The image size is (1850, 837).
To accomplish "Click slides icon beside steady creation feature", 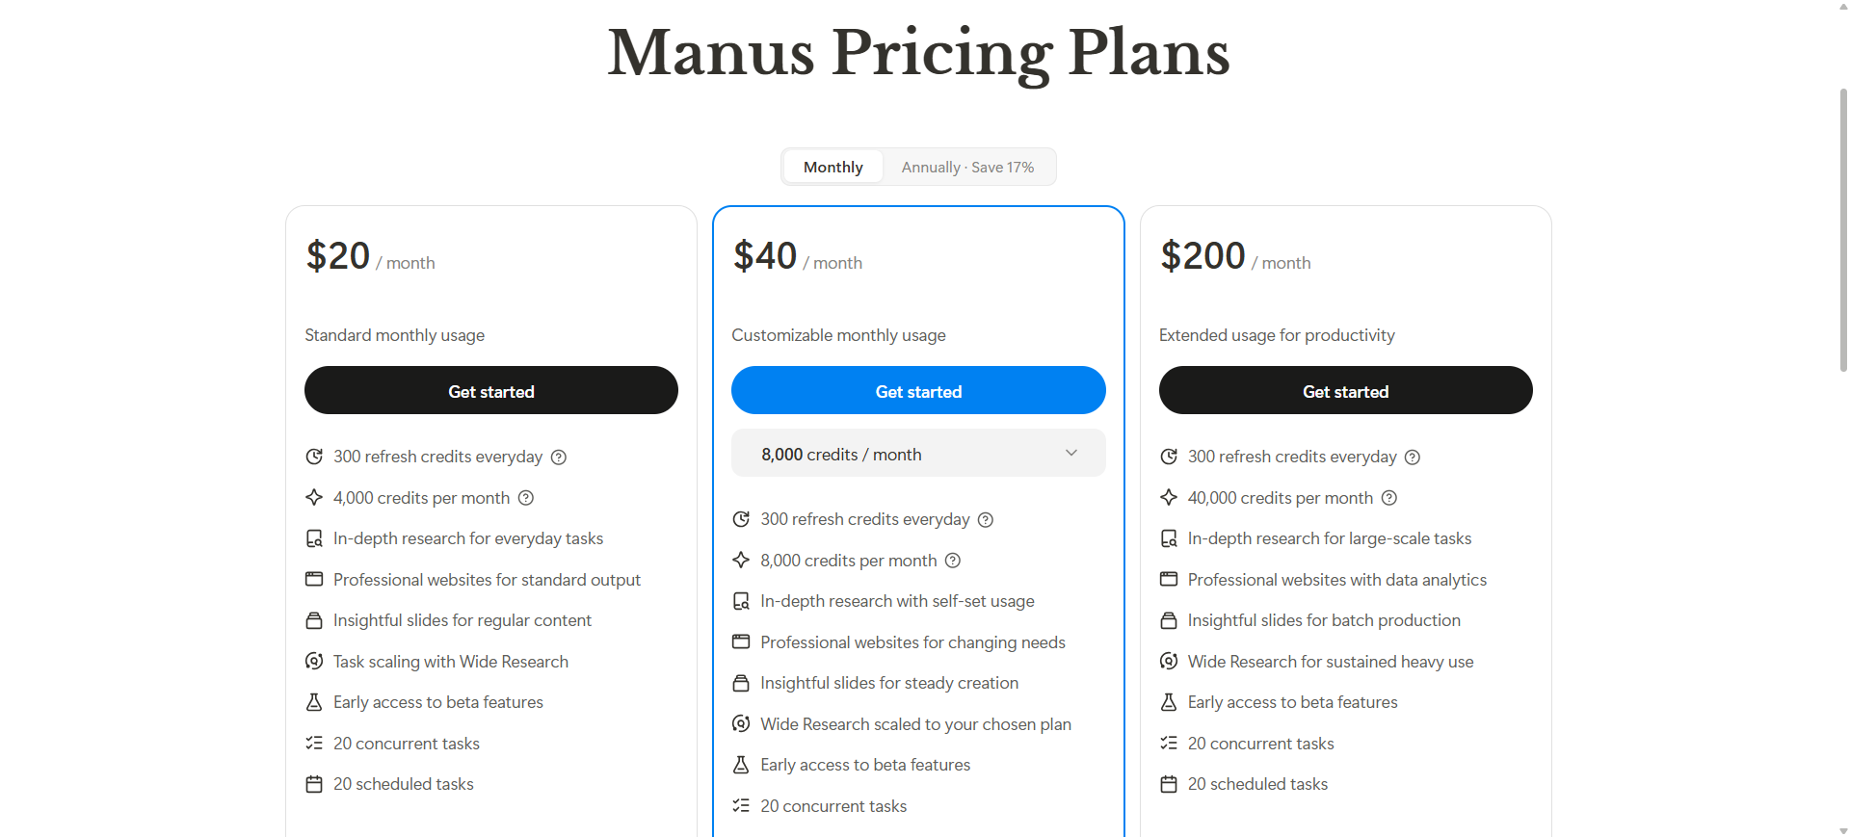I will coord(741,683).
